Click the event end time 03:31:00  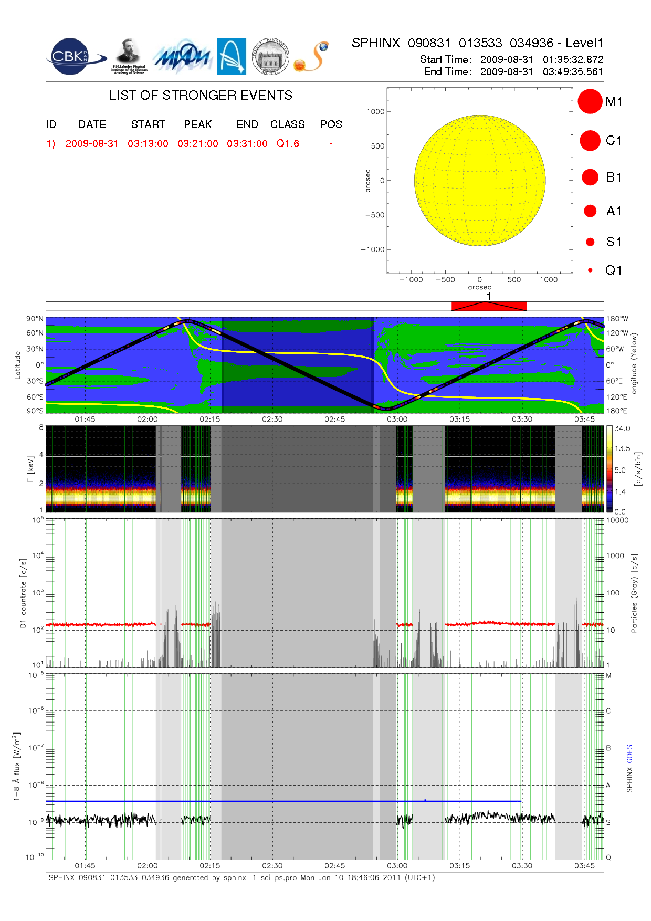[x=247, y=143]
